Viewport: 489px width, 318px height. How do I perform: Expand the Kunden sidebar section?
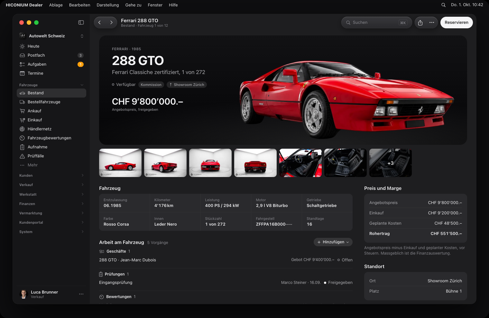point(51,175)
